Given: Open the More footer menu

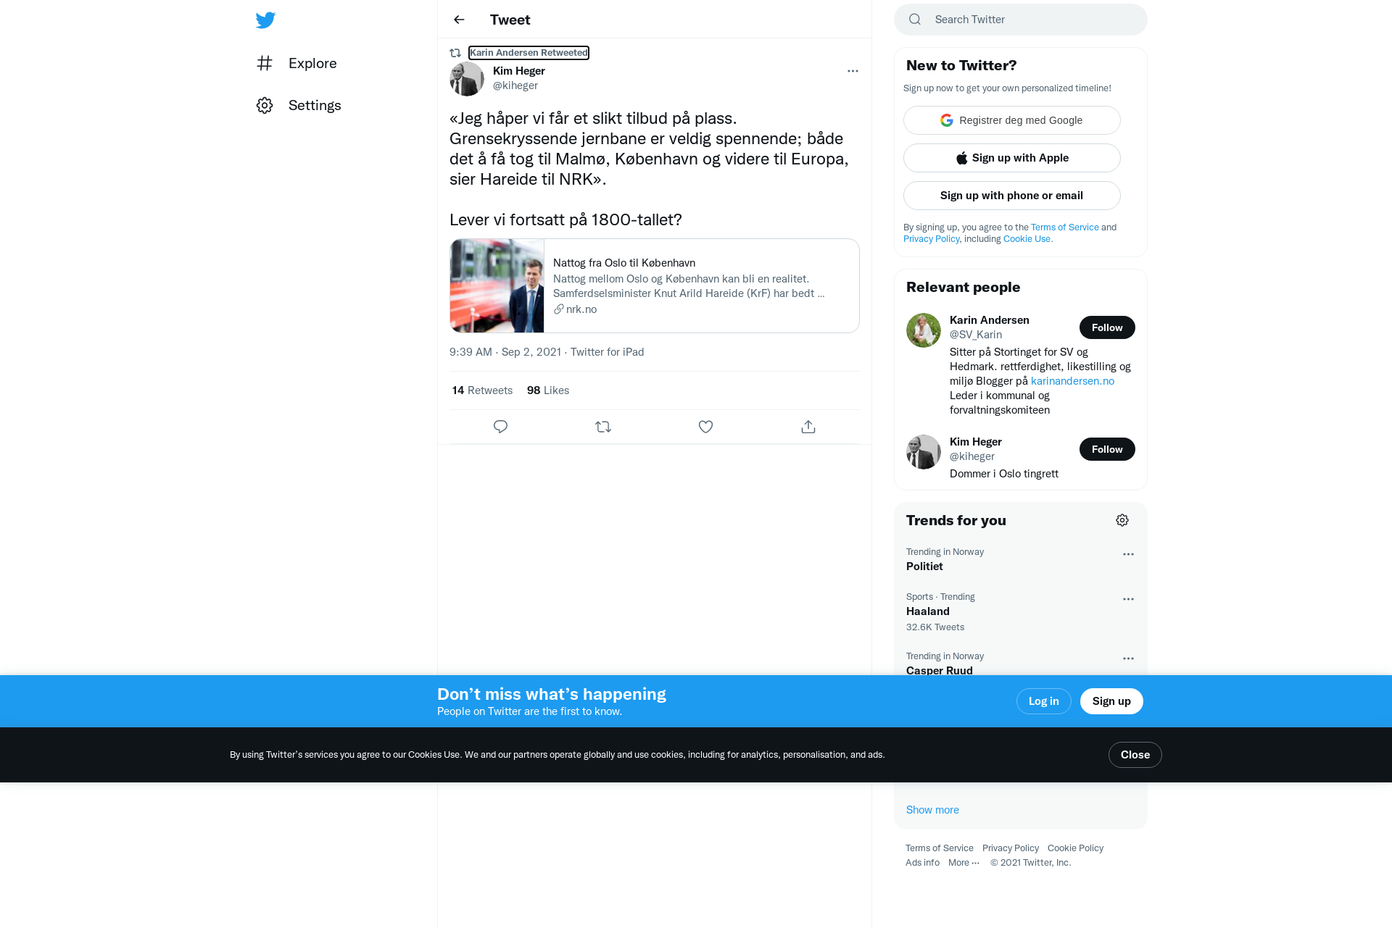Looking at the screenshot, I should (964, 862).
